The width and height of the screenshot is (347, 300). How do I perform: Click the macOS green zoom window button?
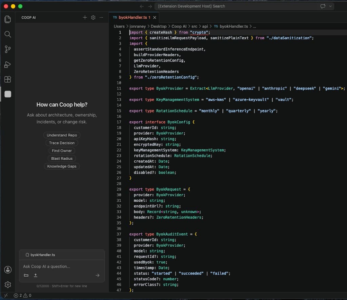tap(20, 6)
